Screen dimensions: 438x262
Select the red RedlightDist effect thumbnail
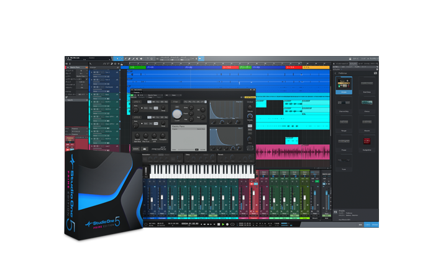click(x=367, y=143)
